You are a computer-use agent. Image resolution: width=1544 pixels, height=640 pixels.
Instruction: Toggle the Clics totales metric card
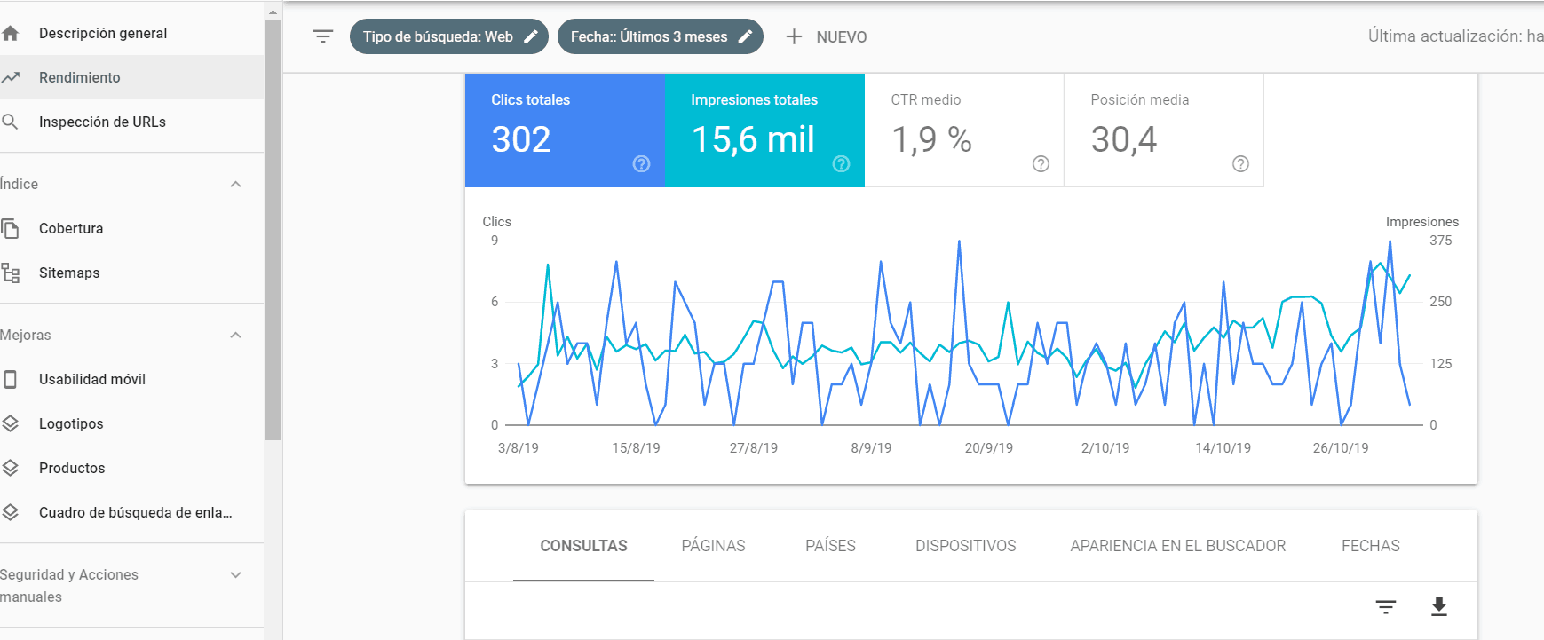[565, 130]
